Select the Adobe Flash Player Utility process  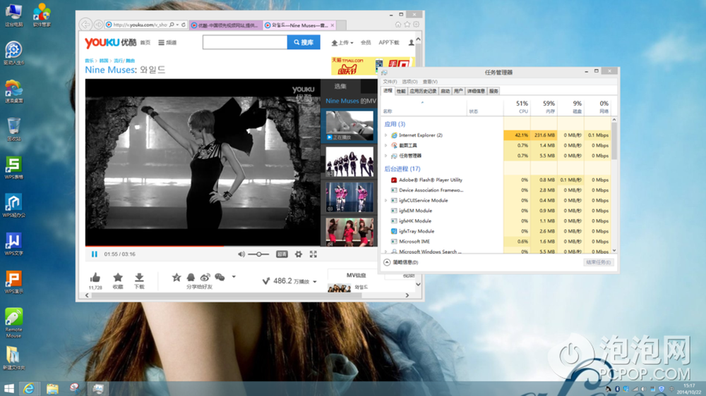pos(496,180)
